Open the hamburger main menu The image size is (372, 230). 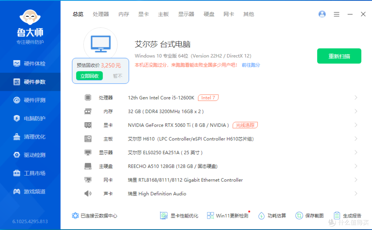click(337, 14)
